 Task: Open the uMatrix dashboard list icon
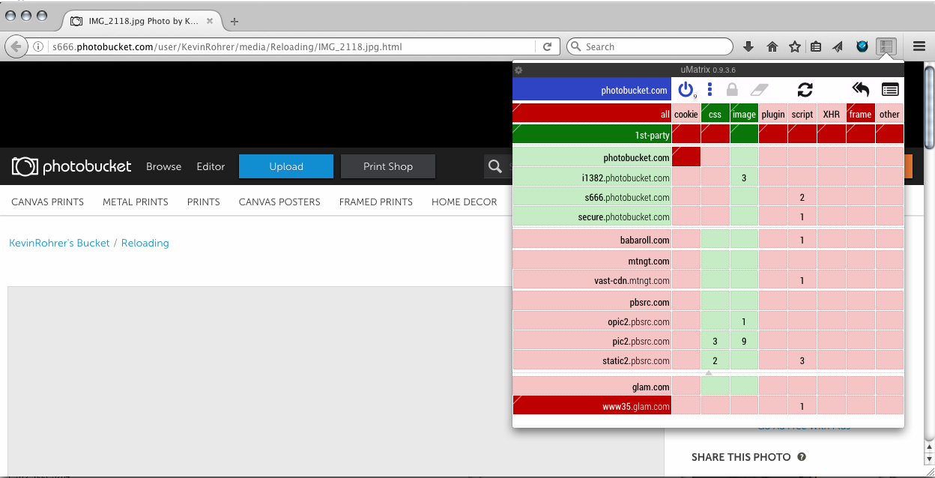[890, 90]
